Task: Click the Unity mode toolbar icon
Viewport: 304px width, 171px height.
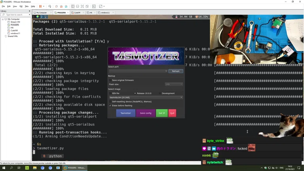Action: coord(87,6)
